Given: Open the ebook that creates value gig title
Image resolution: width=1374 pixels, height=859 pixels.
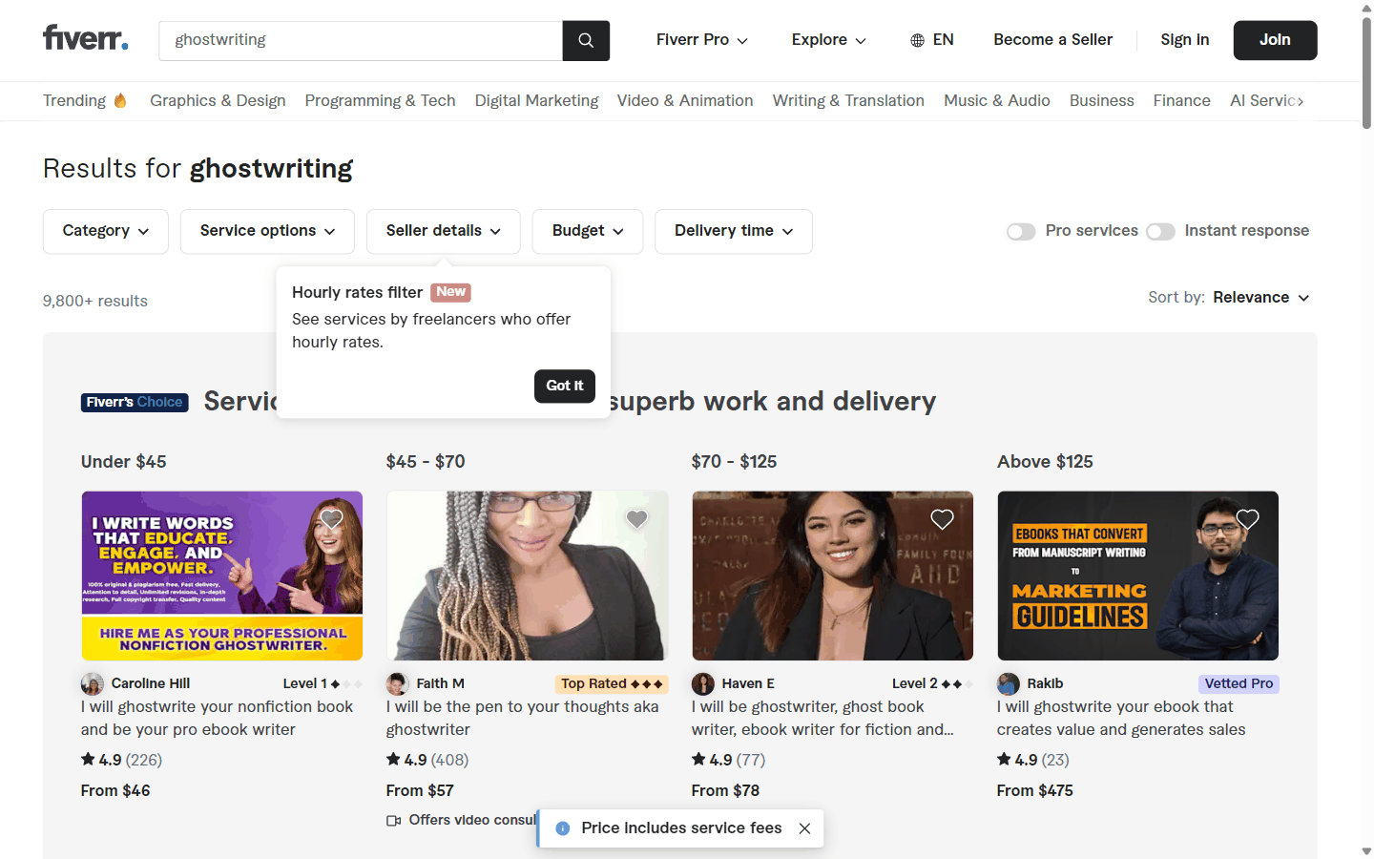Looking at the screenshot, I should pyautogui.click(x=1121, y=718).
